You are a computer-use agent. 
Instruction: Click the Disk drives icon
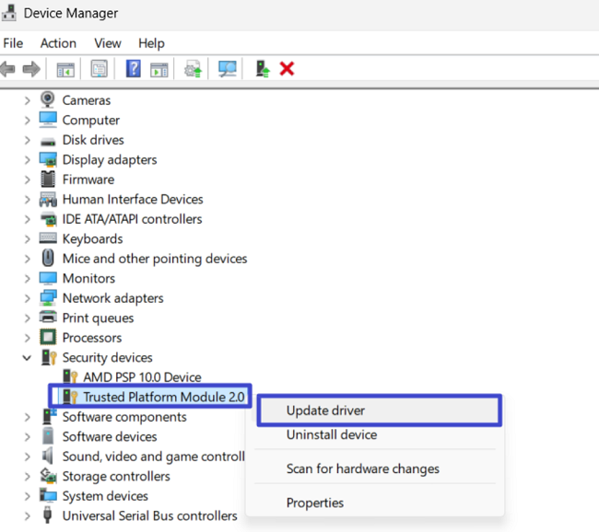[x=48, y=141]
